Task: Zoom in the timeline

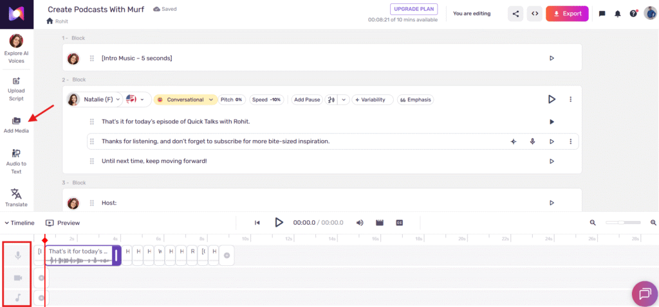Action: tap(654, 223)
